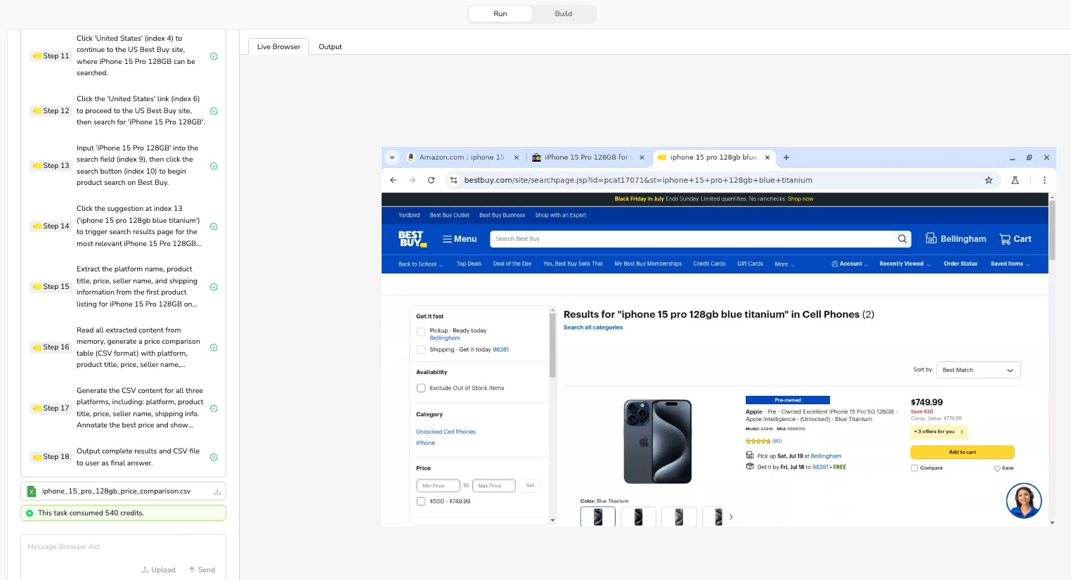Viewport: 1071px width, 580px height.
Task: Select the second iPhone color swatch
Action: click(x=638, y=517)
